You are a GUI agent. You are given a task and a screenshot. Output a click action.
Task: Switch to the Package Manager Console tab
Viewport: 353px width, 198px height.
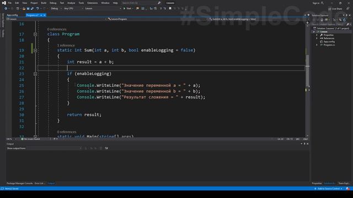pyautogui.click(x=20, y=183)
